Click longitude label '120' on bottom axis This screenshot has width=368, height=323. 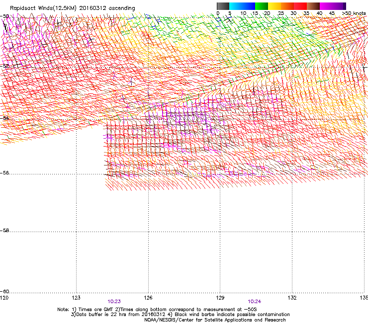click(4, 298)
